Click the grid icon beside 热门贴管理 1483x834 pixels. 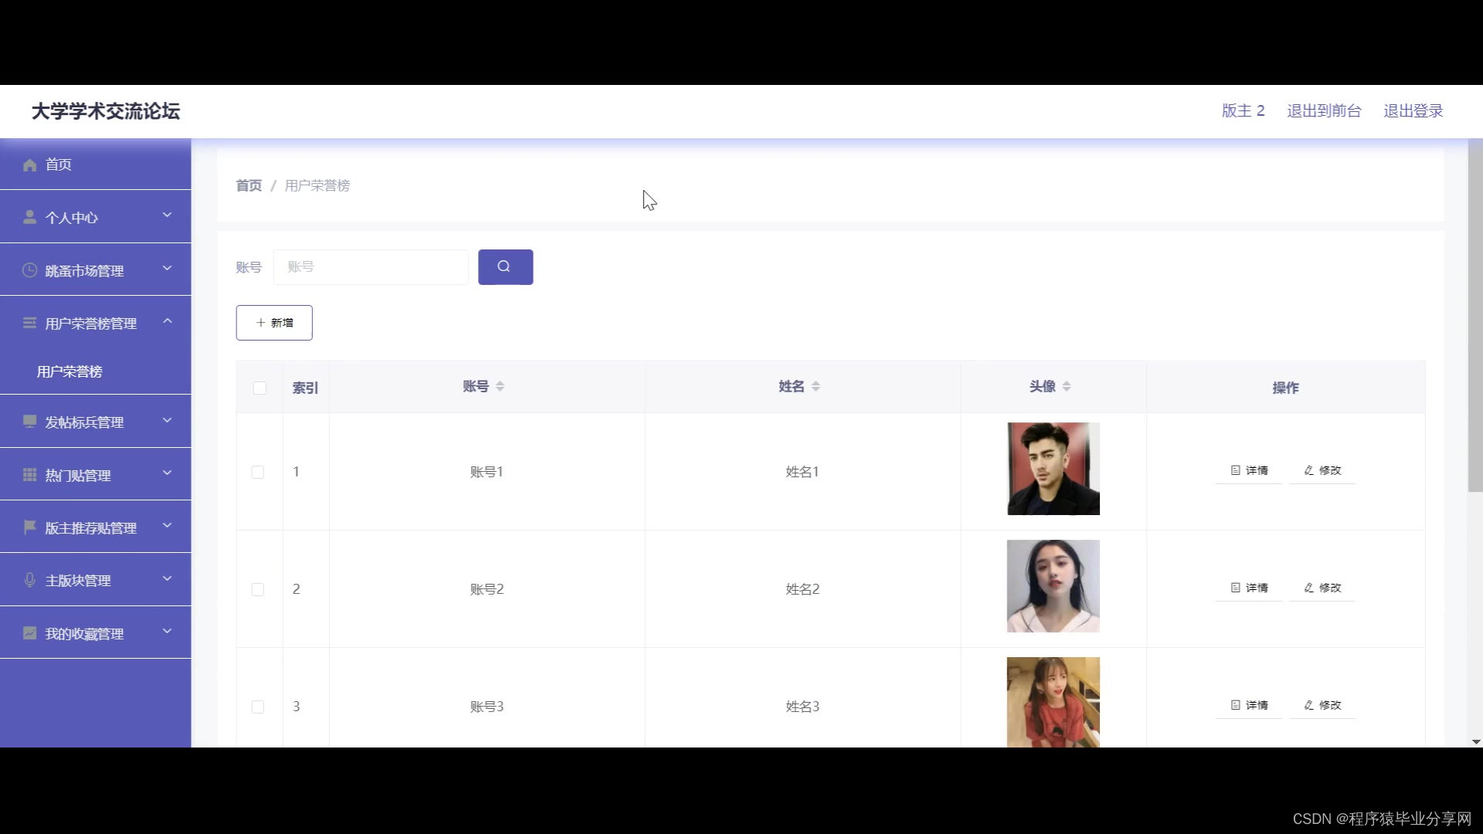tap(30, 475)
